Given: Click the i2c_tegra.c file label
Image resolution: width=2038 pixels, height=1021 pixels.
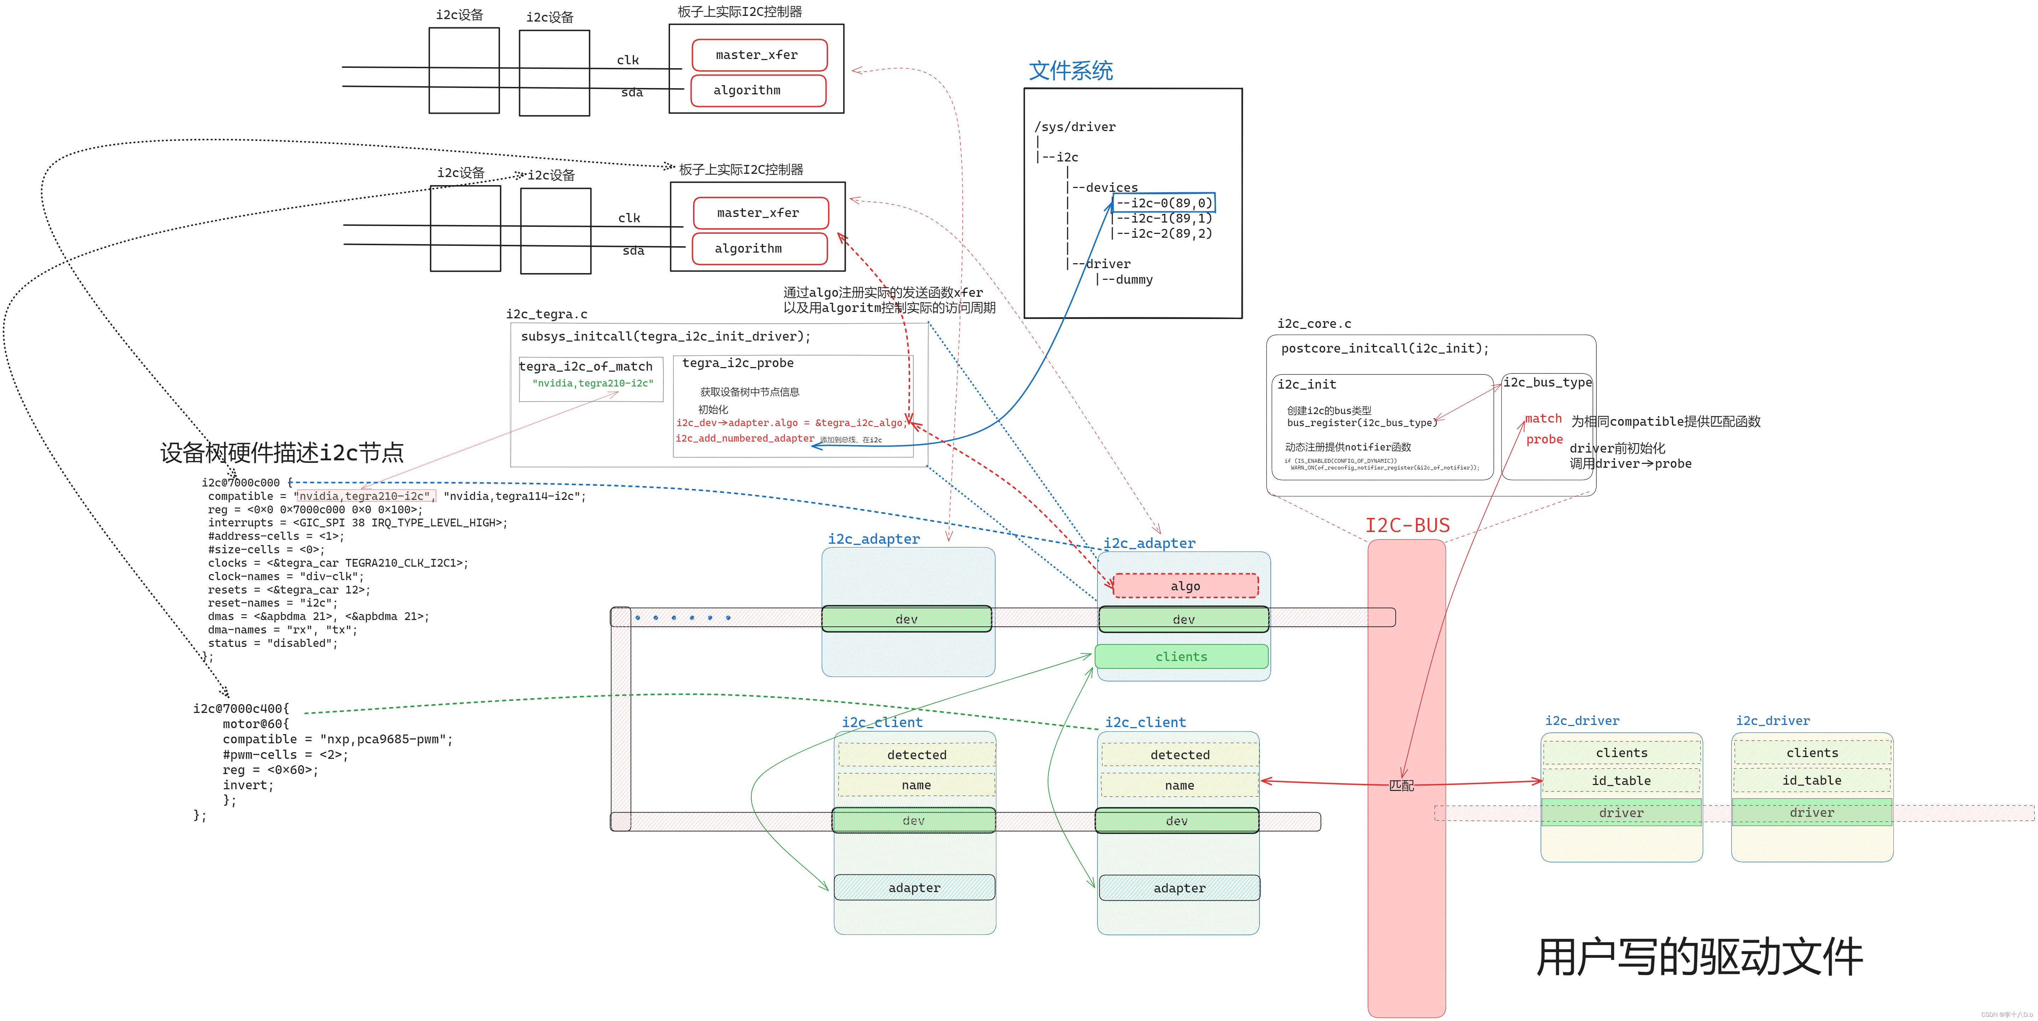Looking at the screenshot, I should [x=547, y=314].
